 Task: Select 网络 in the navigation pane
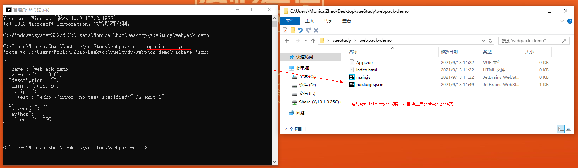point(300,113)
